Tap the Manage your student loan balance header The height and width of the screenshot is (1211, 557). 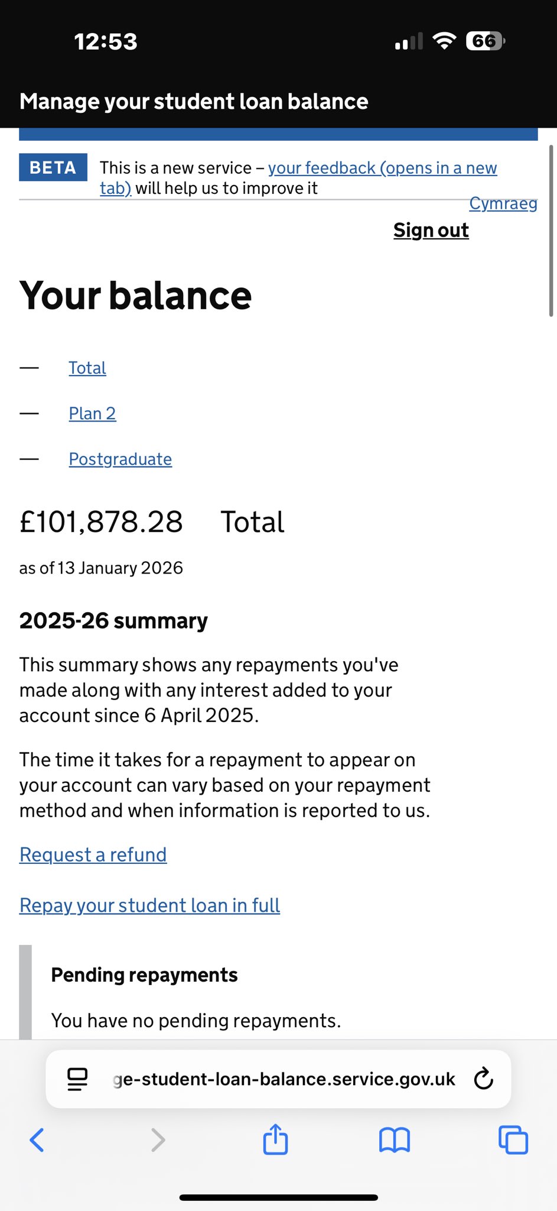tap(194, 102)
